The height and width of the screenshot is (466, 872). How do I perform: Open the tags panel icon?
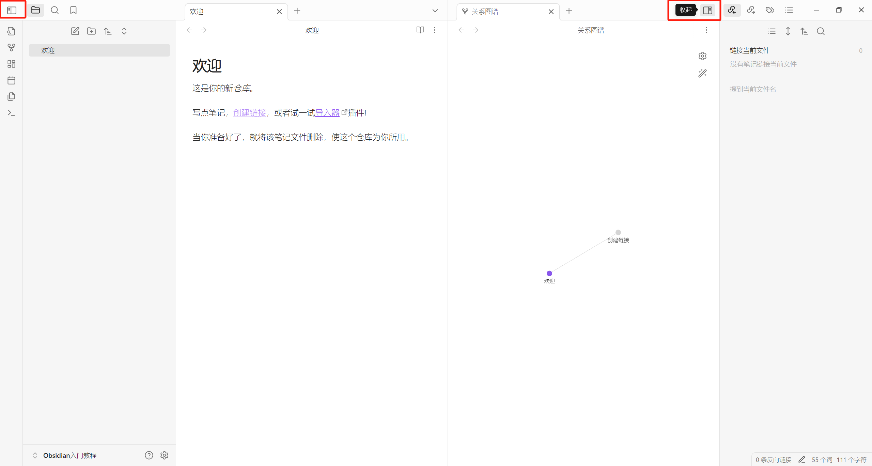(770, 10)
